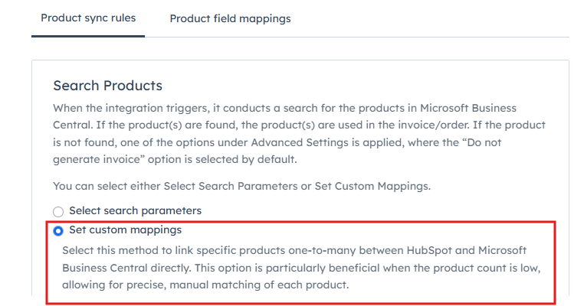
Task: Click the 'Select search parameters' label text
Action: [x=135, y=211]
